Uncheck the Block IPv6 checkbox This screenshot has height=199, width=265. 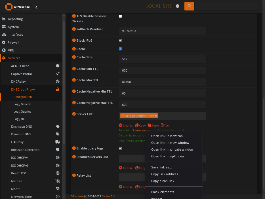pyautogui.click(x=120, y=40)
